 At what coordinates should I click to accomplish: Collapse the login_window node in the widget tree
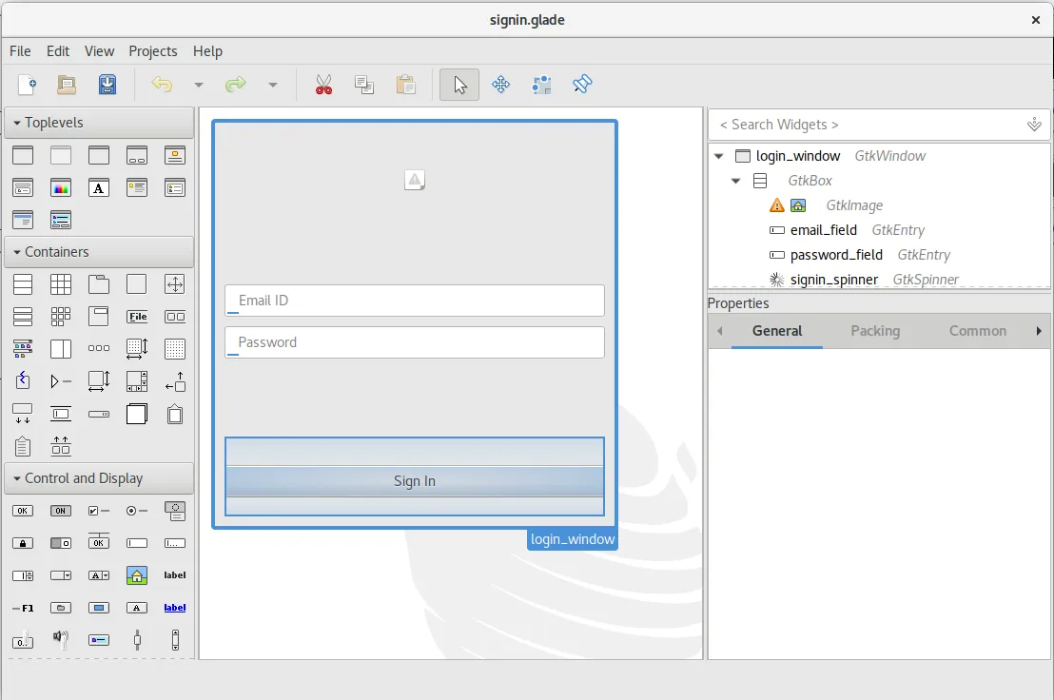(718, 155)
